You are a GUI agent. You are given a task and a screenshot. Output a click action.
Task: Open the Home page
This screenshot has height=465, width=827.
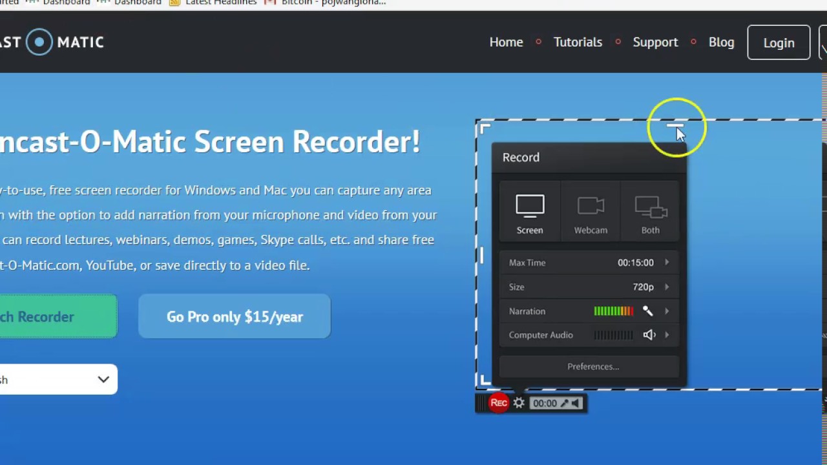[x=506, y=42]
